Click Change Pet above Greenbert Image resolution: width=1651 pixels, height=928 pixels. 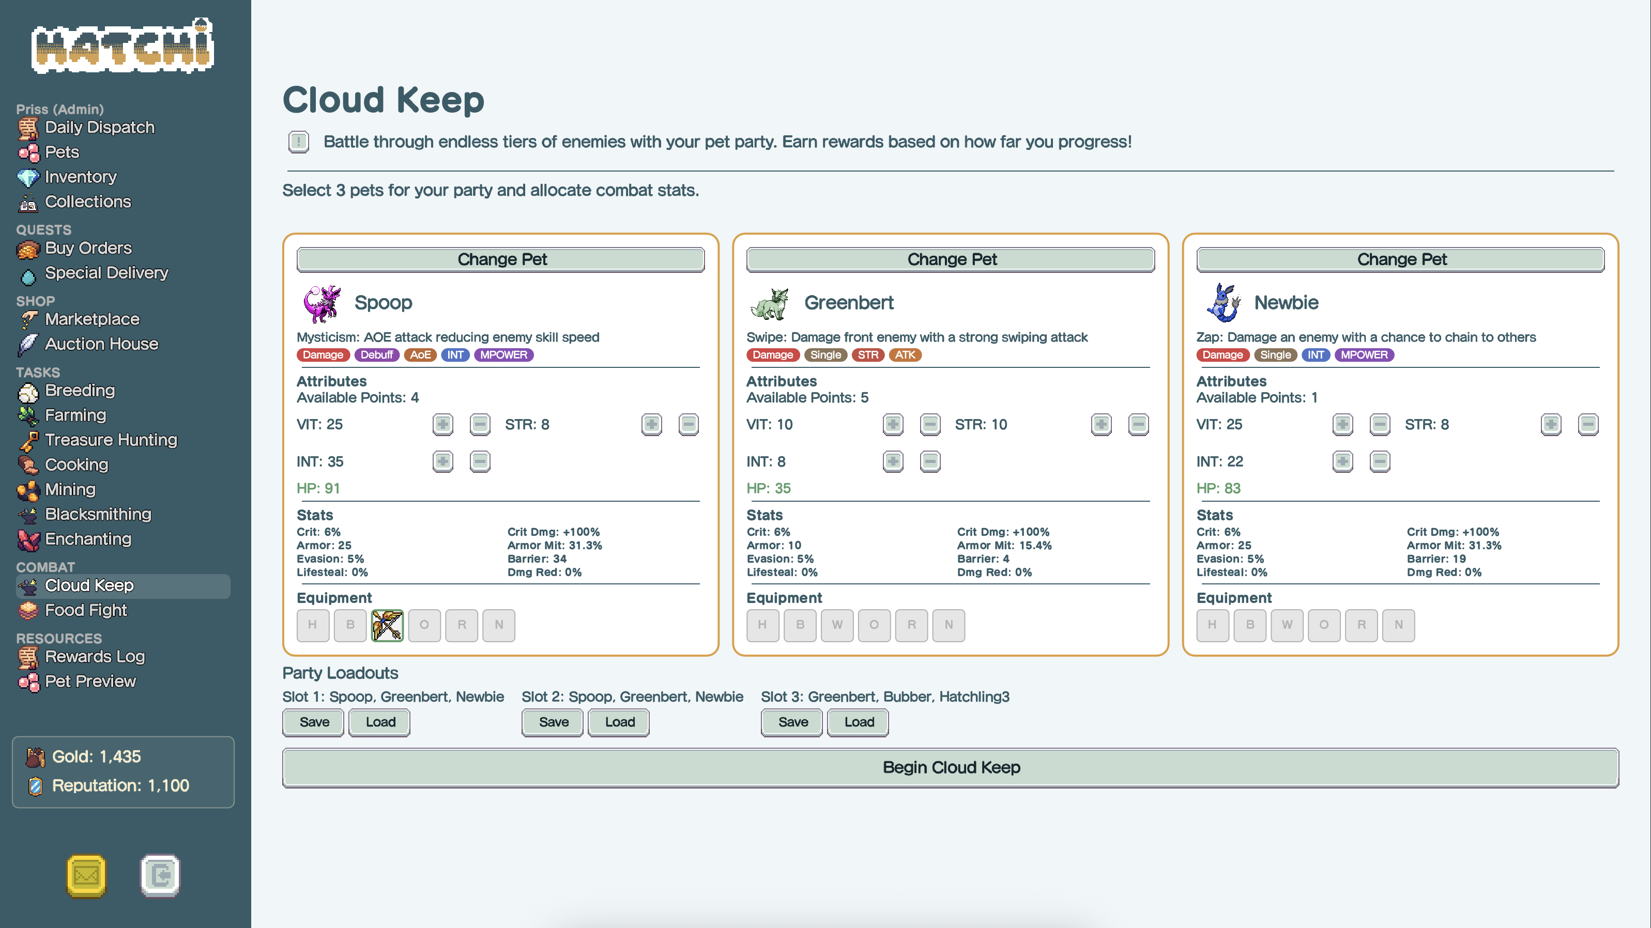tap(951, 259)
